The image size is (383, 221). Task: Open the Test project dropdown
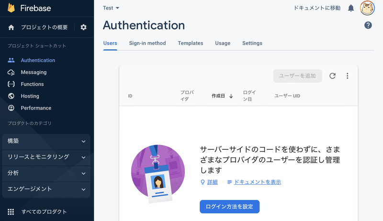pyautogui.click(x=111, y=8)
